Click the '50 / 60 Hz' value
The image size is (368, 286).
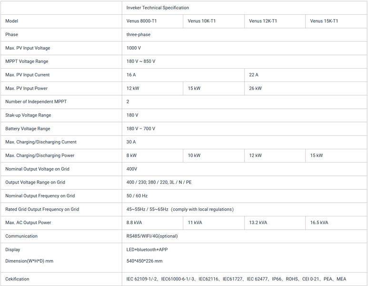(137, 196)
